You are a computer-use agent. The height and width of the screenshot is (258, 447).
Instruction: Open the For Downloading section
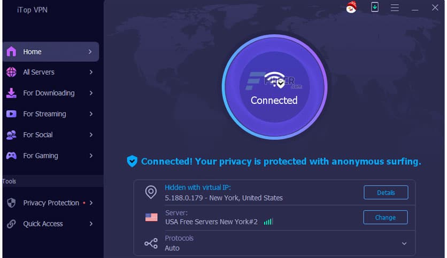[49, 93]
